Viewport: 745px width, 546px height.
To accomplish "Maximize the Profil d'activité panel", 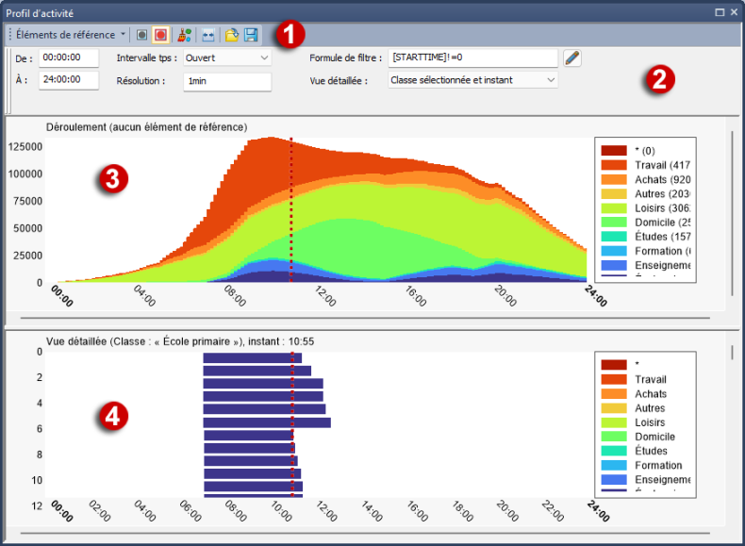I will click(720, 13).
